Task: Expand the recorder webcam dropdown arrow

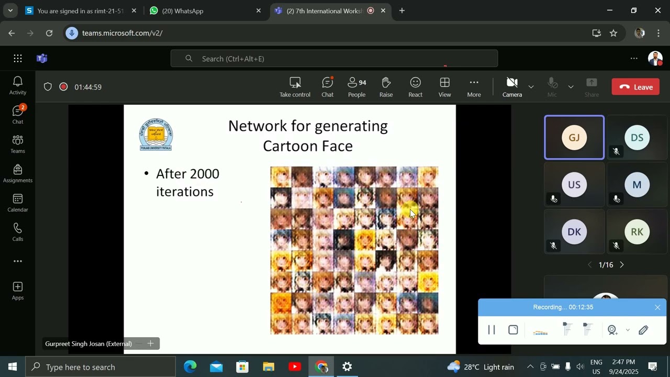Action: pos(628,330)
